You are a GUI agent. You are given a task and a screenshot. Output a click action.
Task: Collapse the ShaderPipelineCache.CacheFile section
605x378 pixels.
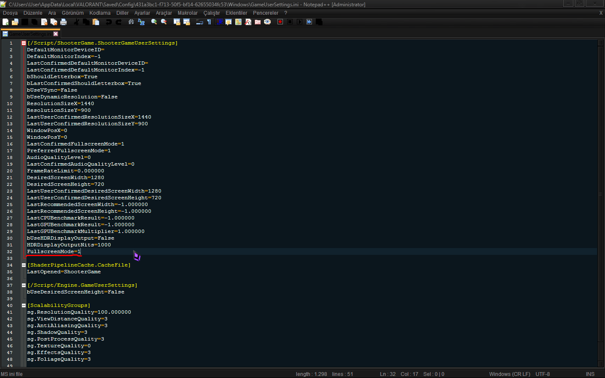23,265
